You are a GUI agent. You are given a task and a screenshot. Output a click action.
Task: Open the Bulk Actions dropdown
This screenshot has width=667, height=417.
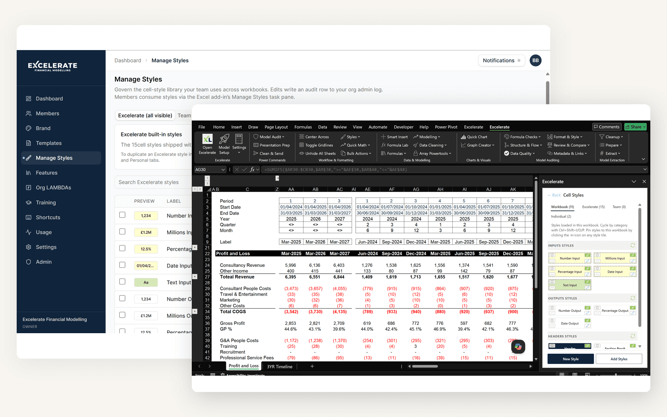(x=356, y=153)
